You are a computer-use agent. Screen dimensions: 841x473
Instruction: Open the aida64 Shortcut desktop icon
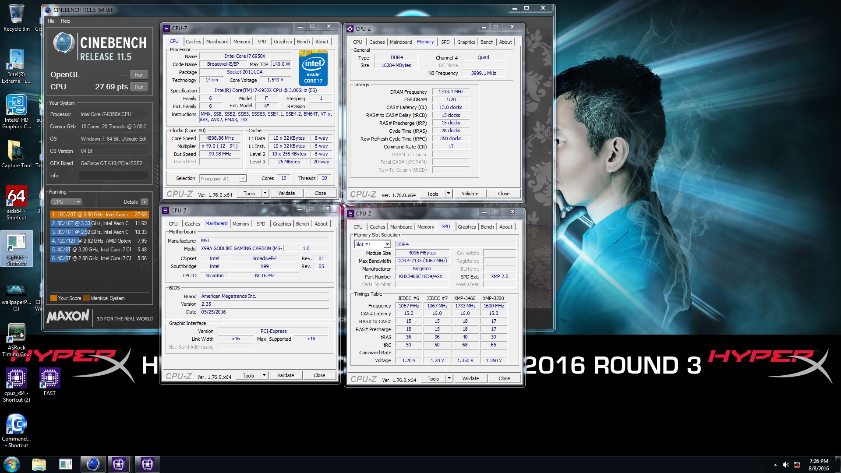click(x=16, y=203)
